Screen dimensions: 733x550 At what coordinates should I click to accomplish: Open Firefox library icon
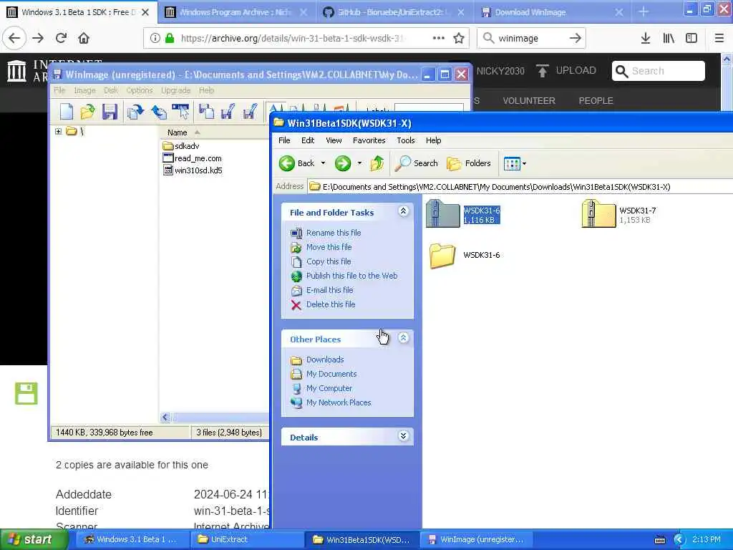[x=669, y=38]
